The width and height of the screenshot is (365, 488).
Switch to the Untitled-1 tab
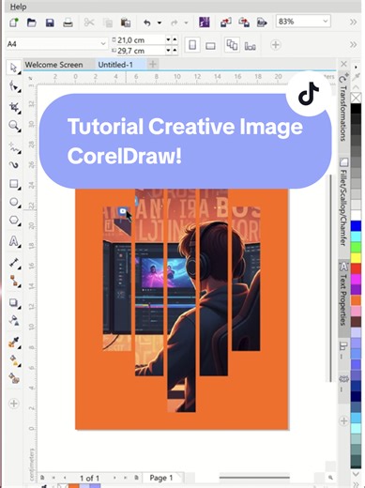[x=115, y=65]
